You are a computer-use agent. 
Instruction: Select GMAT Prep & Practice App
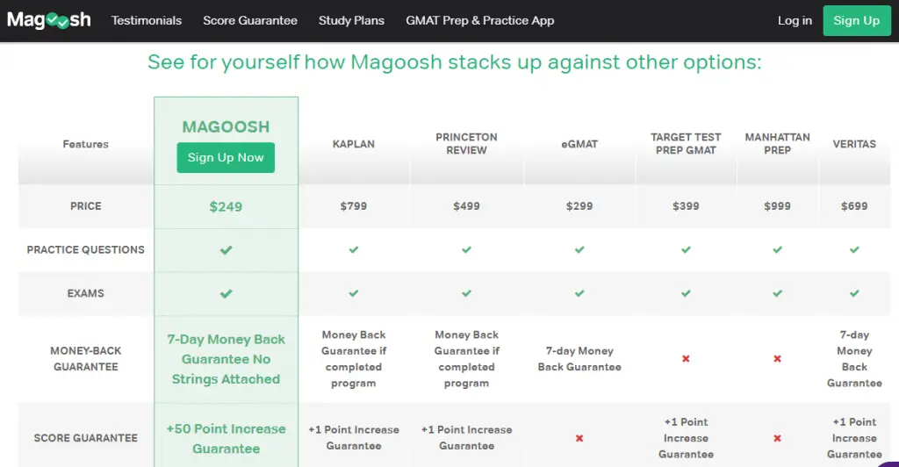tap(480, 20)
